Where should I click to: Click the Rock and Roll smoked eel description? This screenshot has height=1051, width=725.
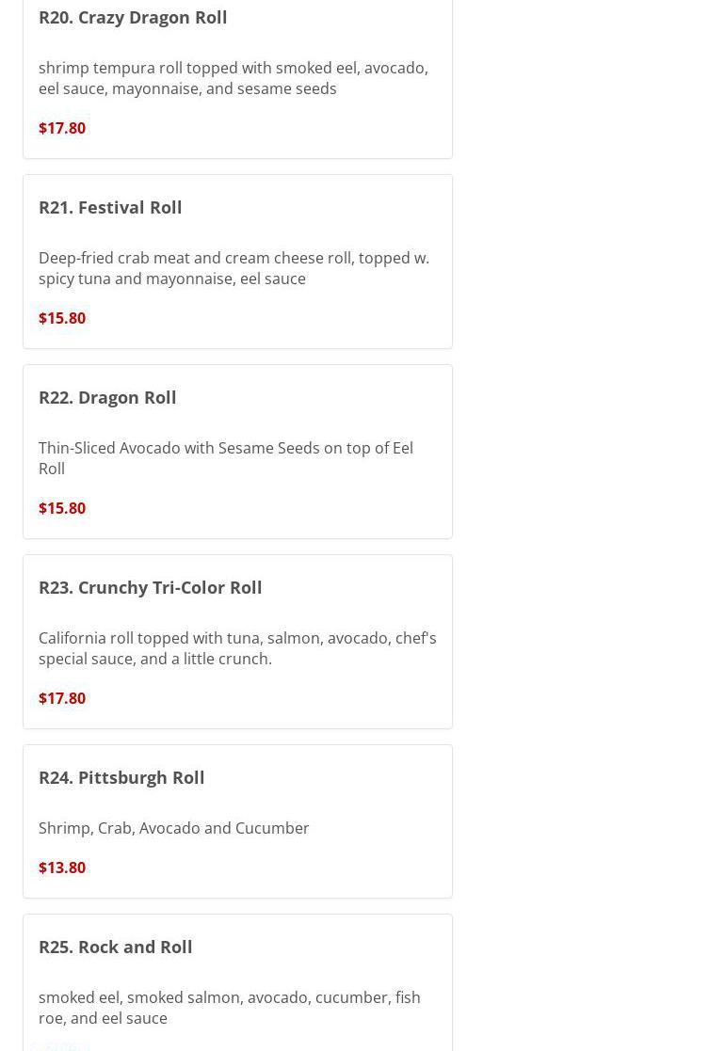point(230,1008)
